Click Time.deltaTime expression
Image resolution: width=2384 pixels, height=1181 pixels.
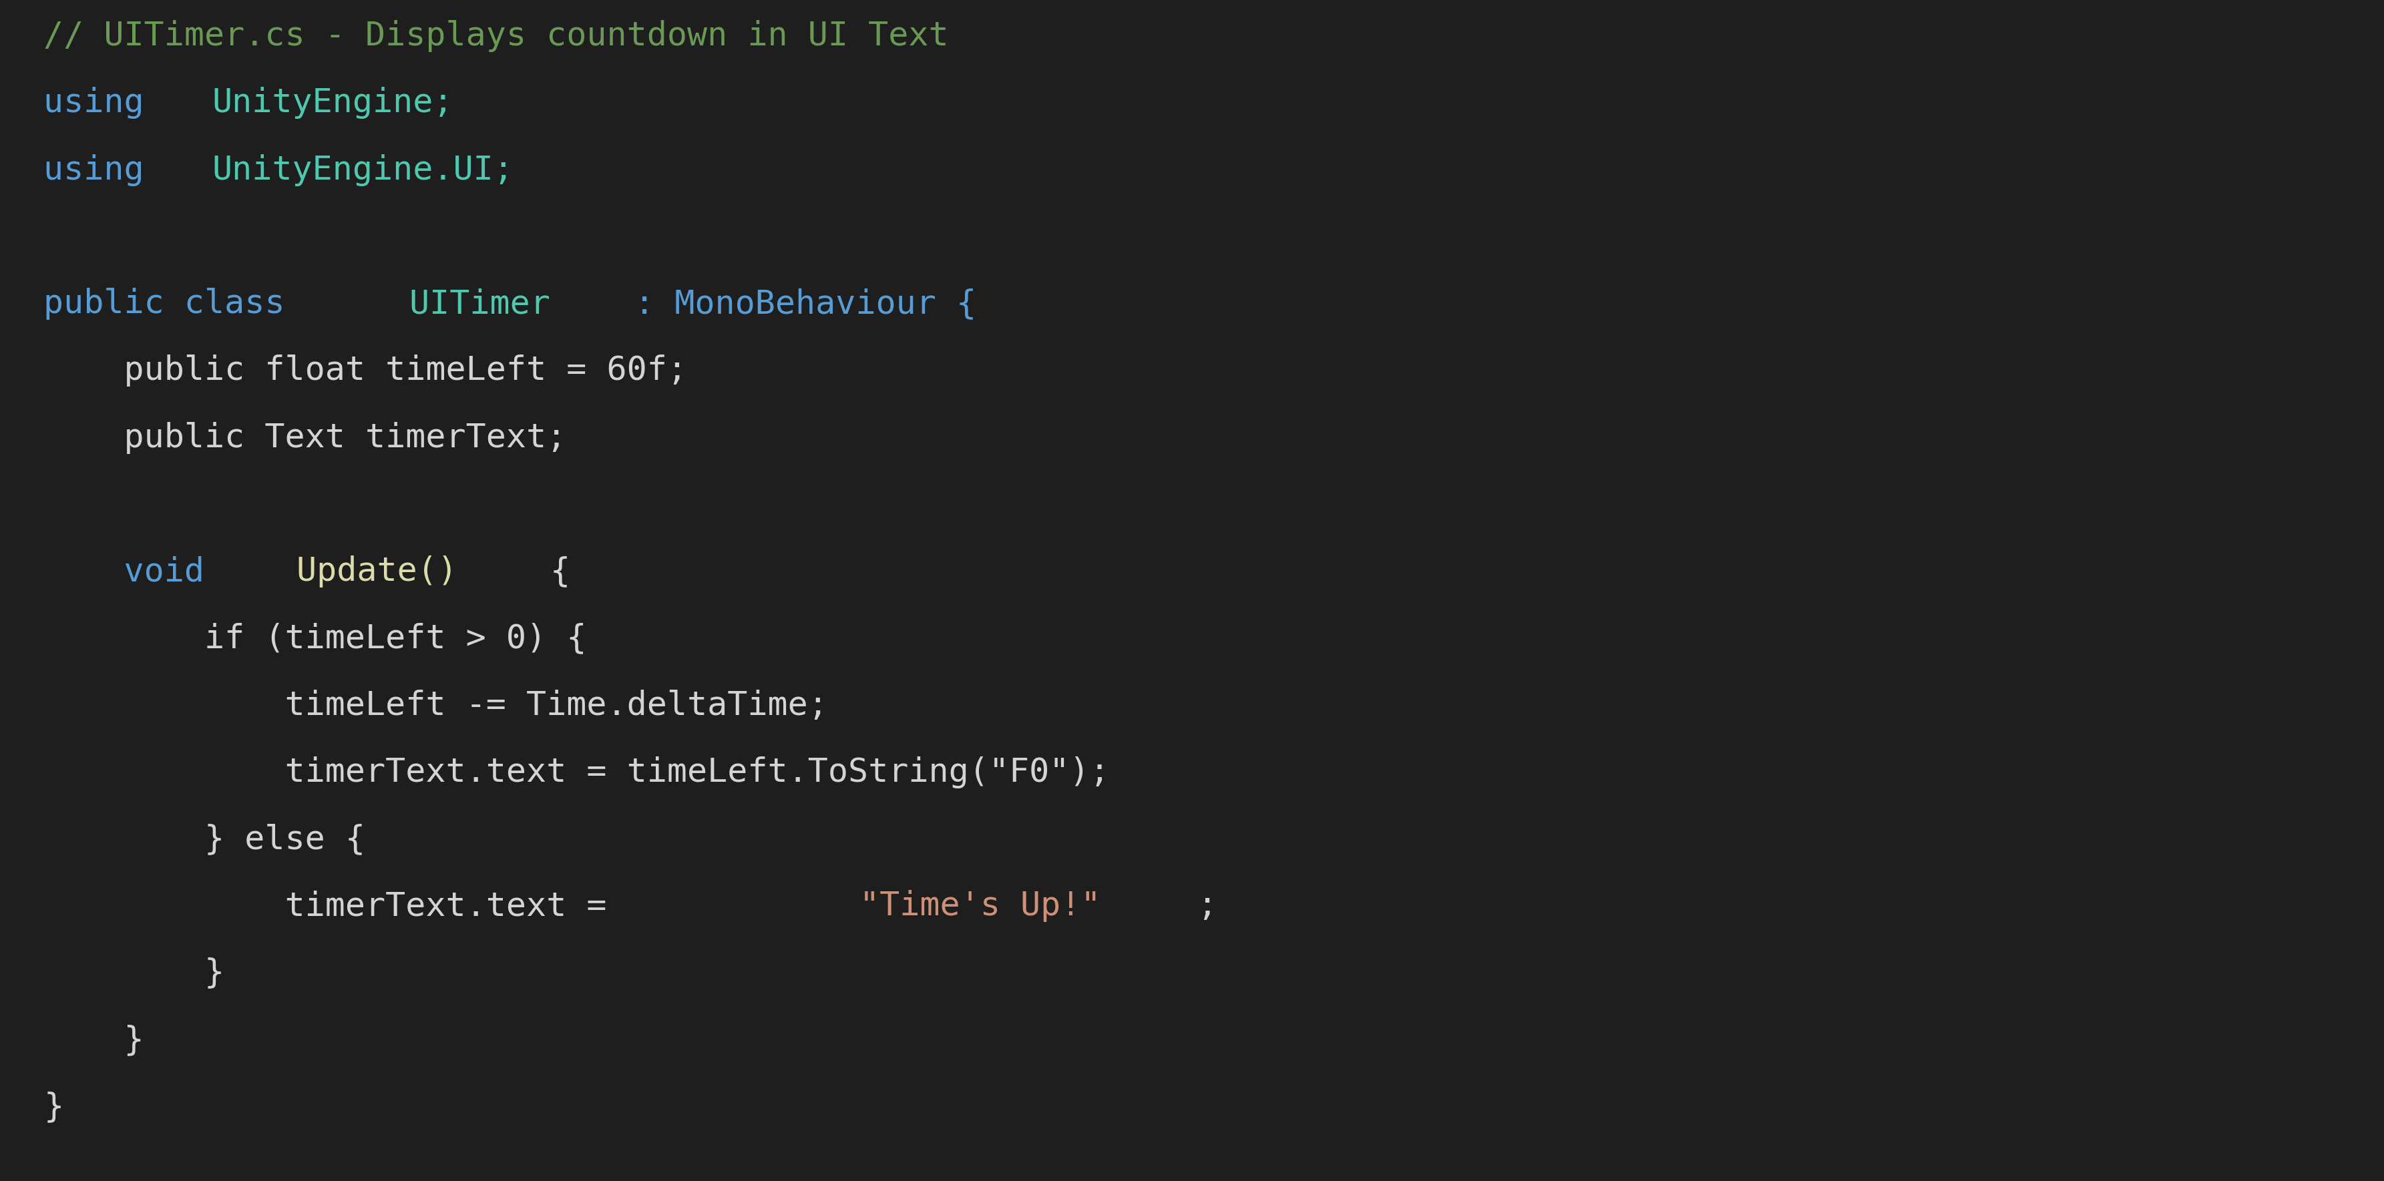coord(665,704)
